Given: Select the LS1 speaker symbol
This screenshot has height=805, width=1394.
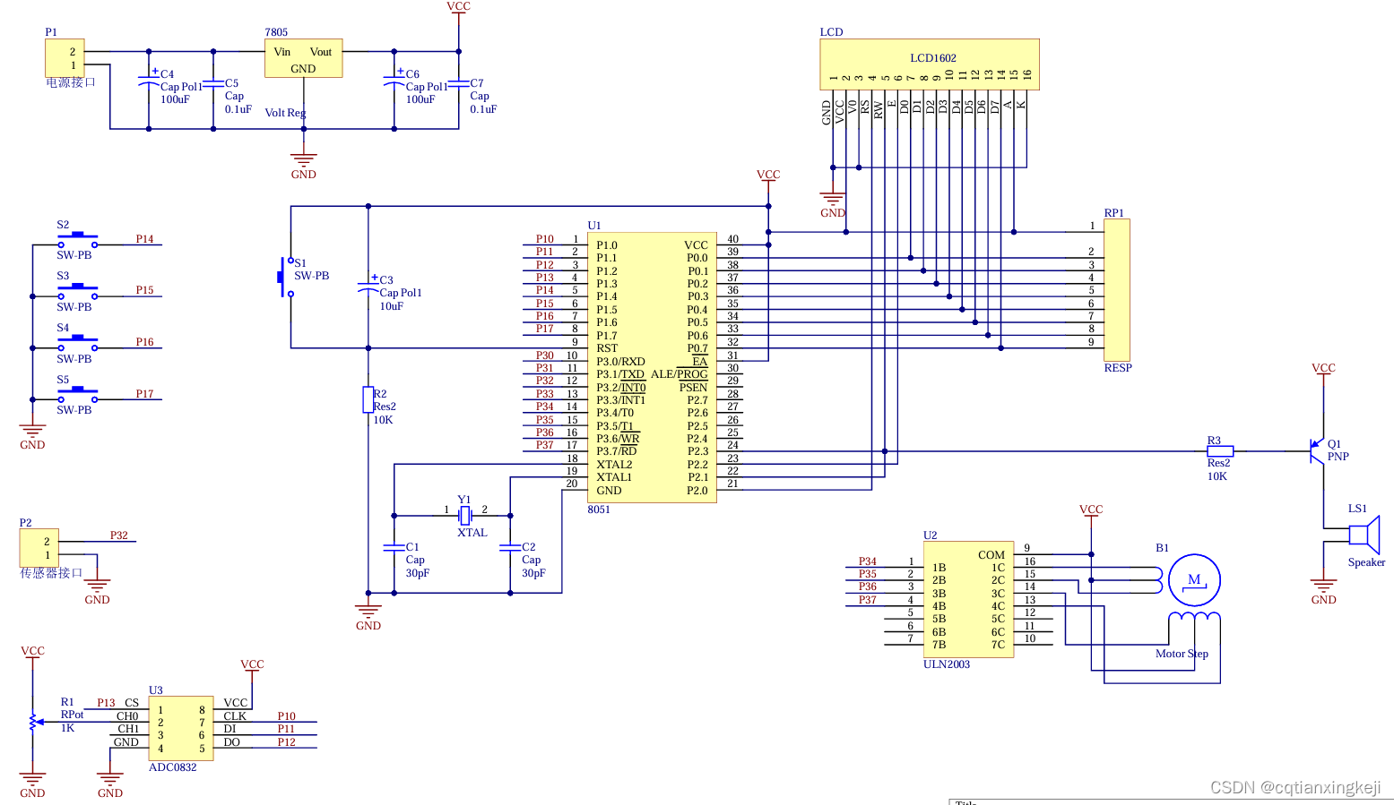Looking at the screenshot, I should click(x=1364, y=535).
